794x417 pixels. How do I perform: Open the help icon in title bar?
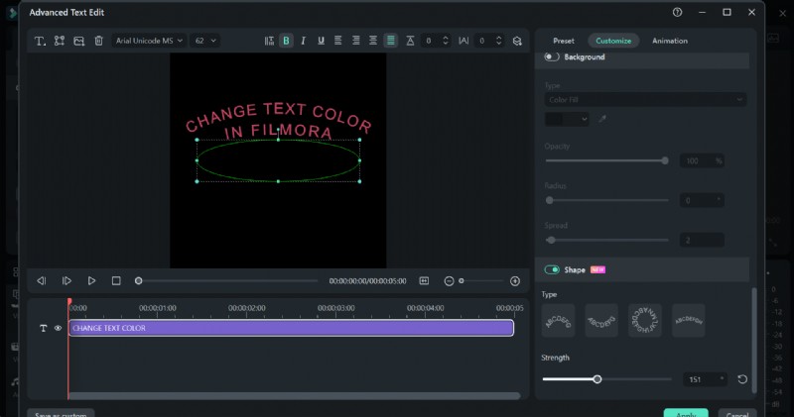click(x=677, y=12)
